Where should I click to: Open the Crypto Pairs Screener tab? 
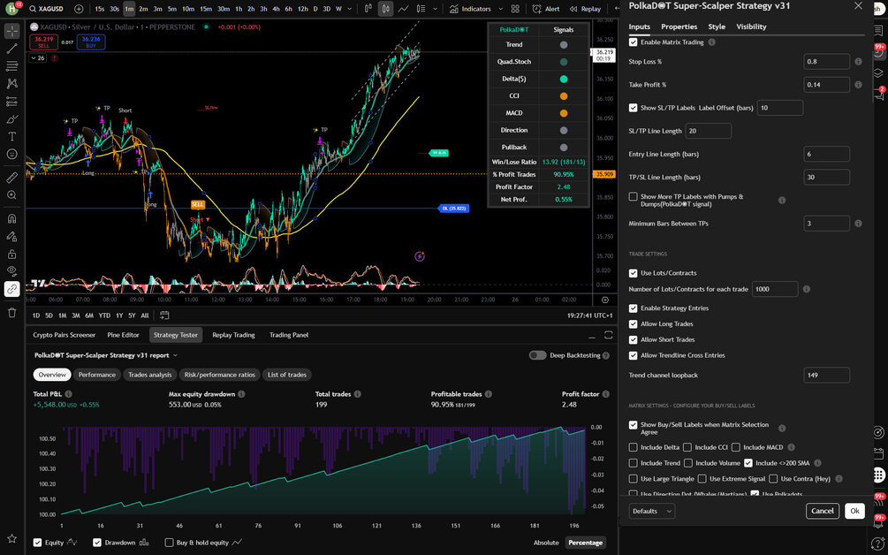click(64, 335)
